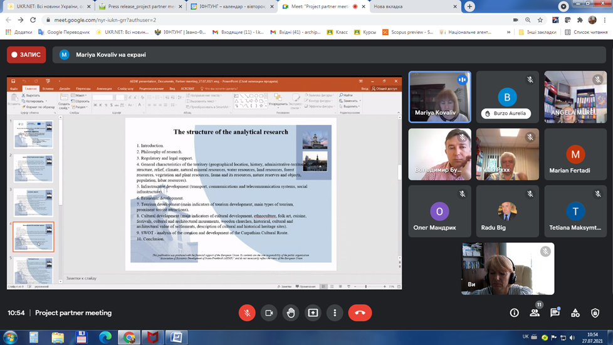Click the Present now screen-share icon
Viewport: 613px width, 345px height.
[x=313, y=313]
